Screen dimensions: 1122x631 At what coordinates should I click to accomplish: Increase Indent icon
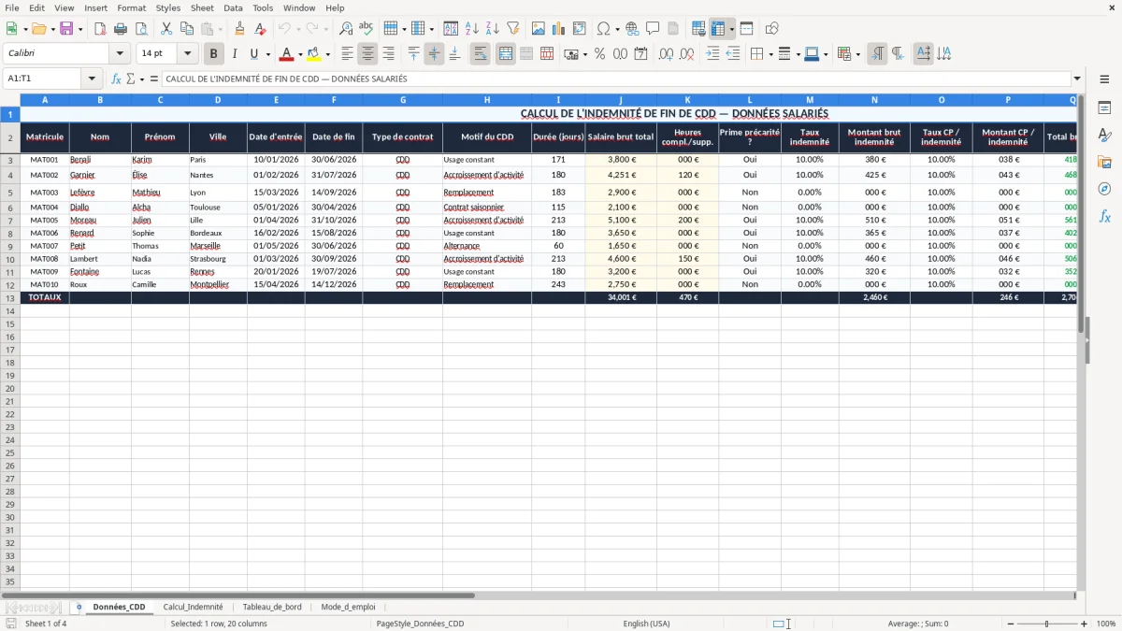pyautogui.click(x=712, y=54)
